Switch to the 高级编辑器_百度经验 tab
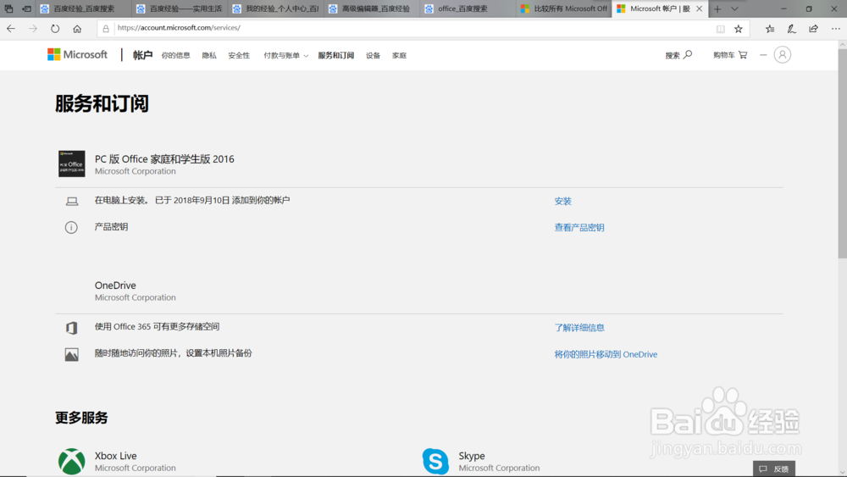 click(372, 8)
